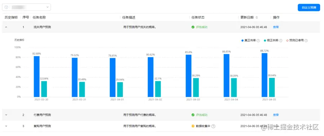
Task: Toggle 假正例率 legend series
Action: [271, 40]
